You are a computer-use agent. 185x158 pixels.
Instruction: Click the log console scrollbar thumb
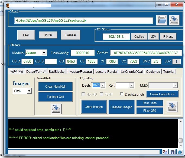point(181,140)
